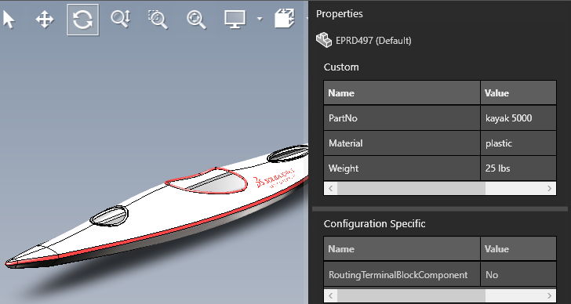
Task: Select Zoom to Area tool
Action: (x=158, y=20)
